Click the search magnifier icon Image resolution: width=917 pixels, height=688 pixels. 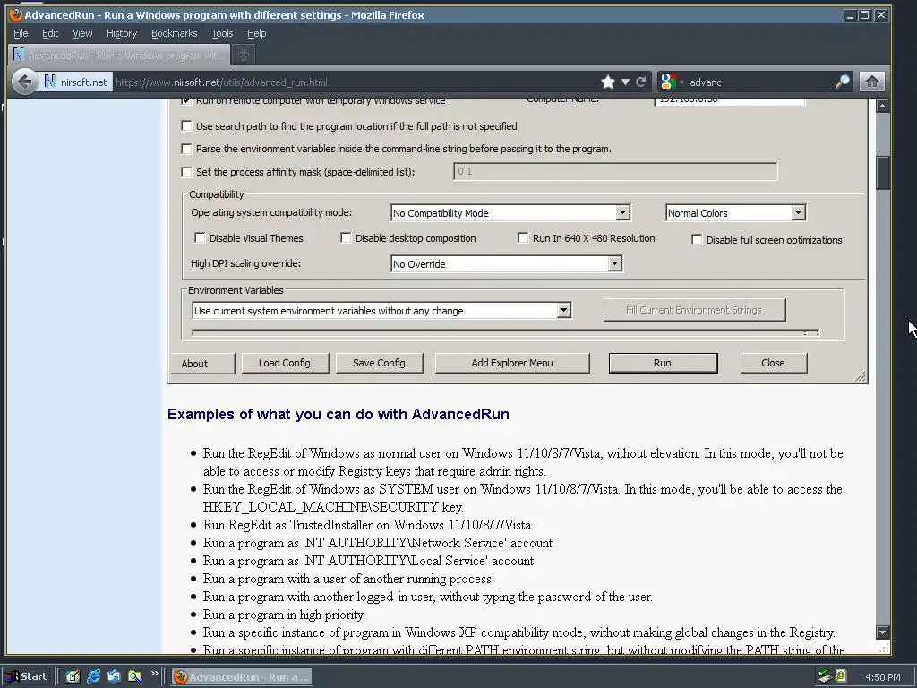pos(842,82)
